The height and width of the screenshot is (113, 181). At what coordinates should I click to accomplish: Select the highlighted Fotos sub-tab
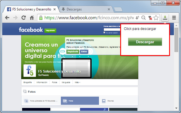(x=80, y=101)
